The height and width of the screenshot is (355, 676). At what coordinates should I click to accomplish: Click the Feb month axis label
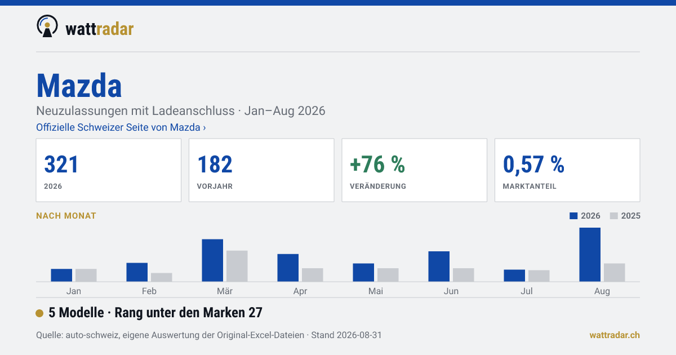click(149, 291)
